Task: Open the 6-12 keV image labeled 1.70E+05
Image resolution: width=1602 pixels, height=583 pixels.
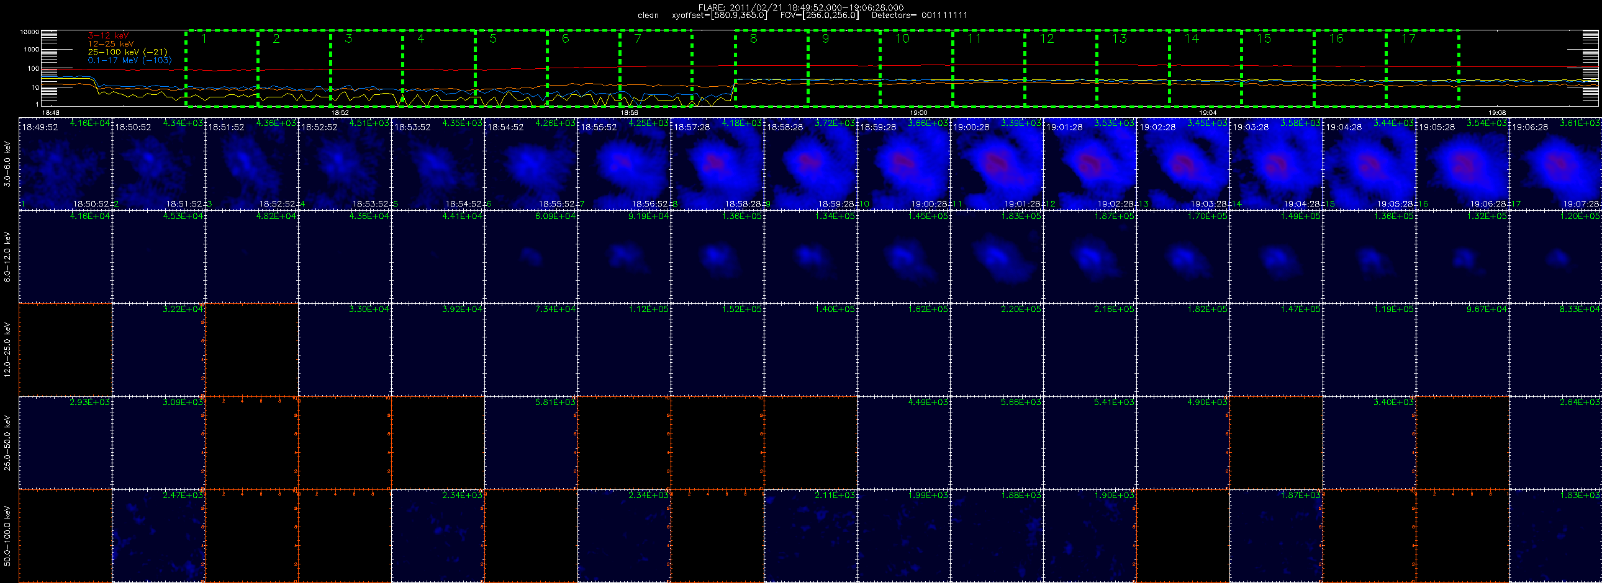Action: 1183,256
